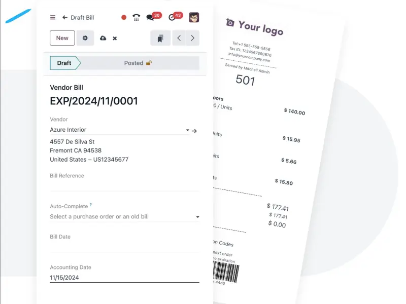The width and height of the screenshot is (406, 304).
Task: Open the user avatar menu
Action: click(194, 17)
